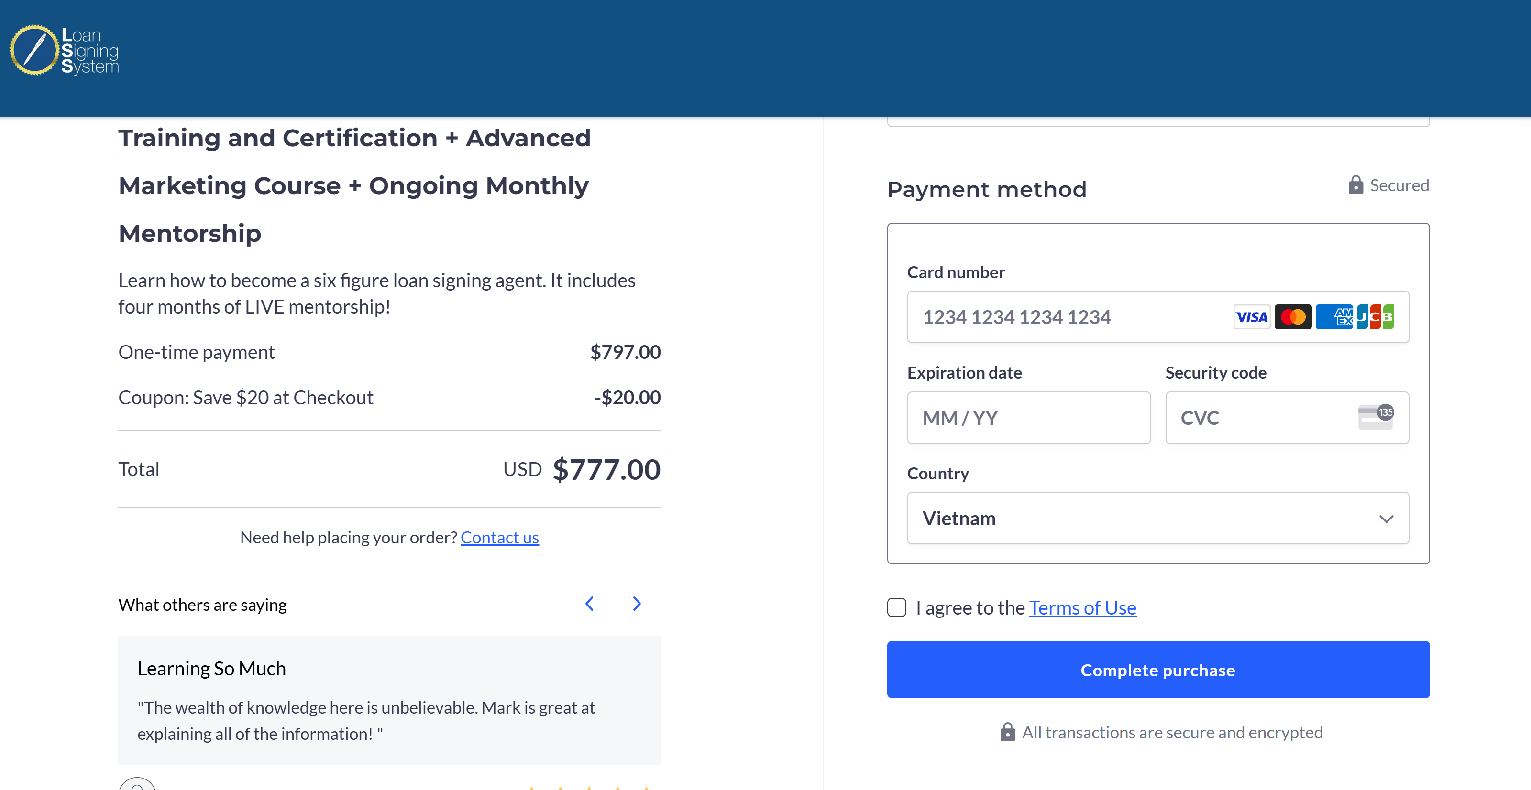Click the Mastercard icon
Viewport: 1531px width, 790px height.
click(1293, 317)
